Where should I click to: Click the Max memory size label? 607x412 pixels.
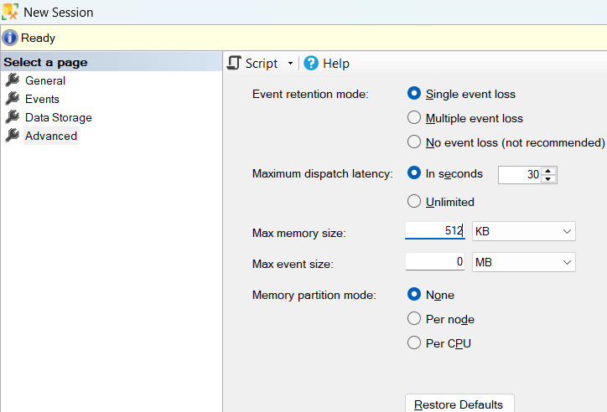click(x=298, y=233)
